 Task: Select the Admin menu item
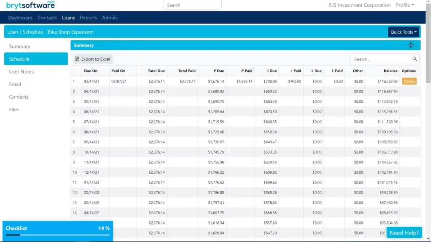pyautogui.click(x=109, y=18)
